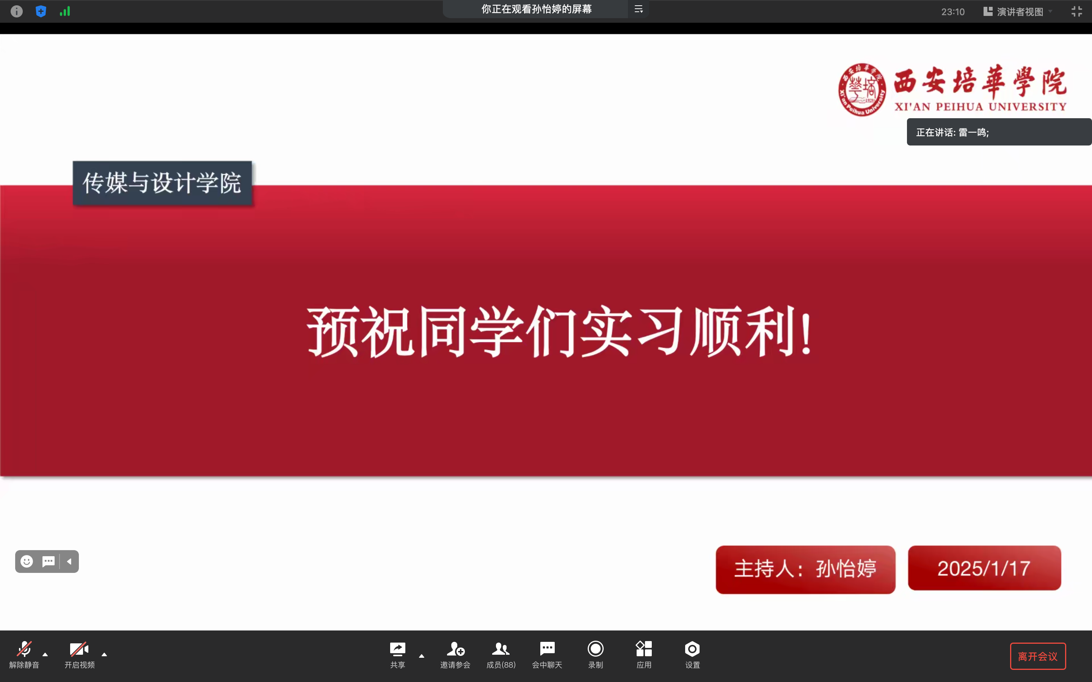This screenshot has width=1092, height=682.
Task: Click the red 离开会议 leave button
Action: click(x=1037, y=656)
